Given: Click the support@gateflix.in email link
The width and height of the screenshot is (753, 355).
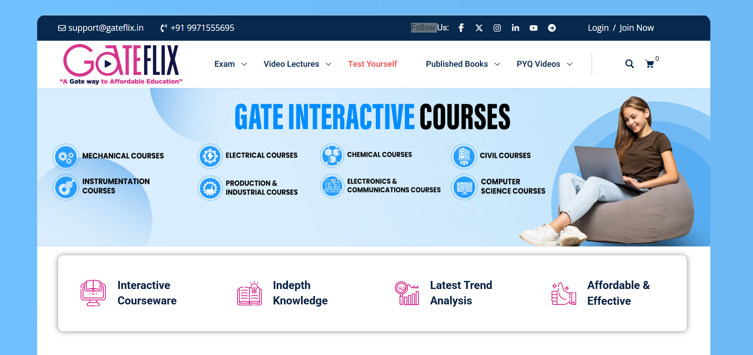Looking at the screenshot, I should 101,28.
